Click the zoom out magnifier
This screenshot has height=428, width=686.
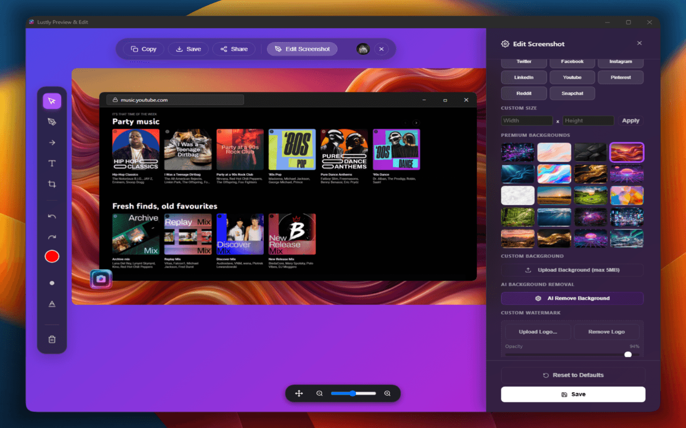[319, 393]
